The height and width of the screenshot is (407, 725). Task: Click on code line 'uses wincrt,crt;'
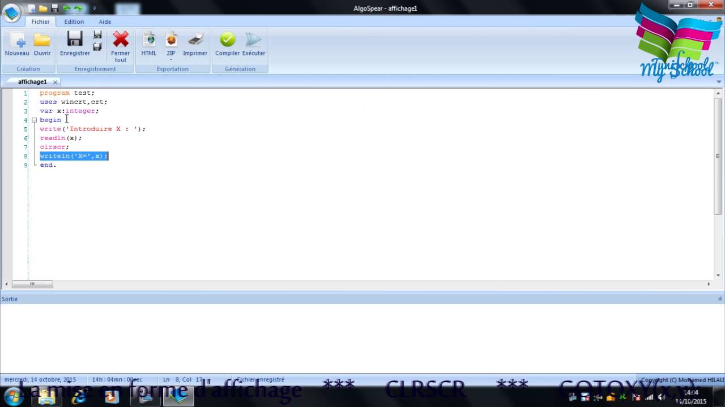pos(73,102)
